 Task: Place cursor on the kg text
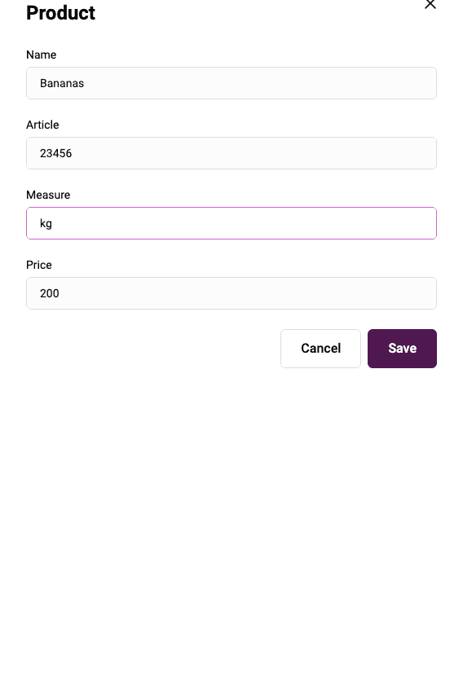pyautogui.click(x=46, y=224)
